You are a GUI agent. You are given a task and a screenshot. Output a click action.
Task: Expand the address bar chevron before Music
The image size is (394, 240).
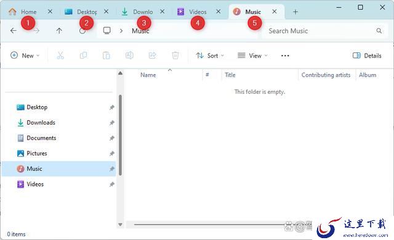pyautogui.click(x=121, y=31)
